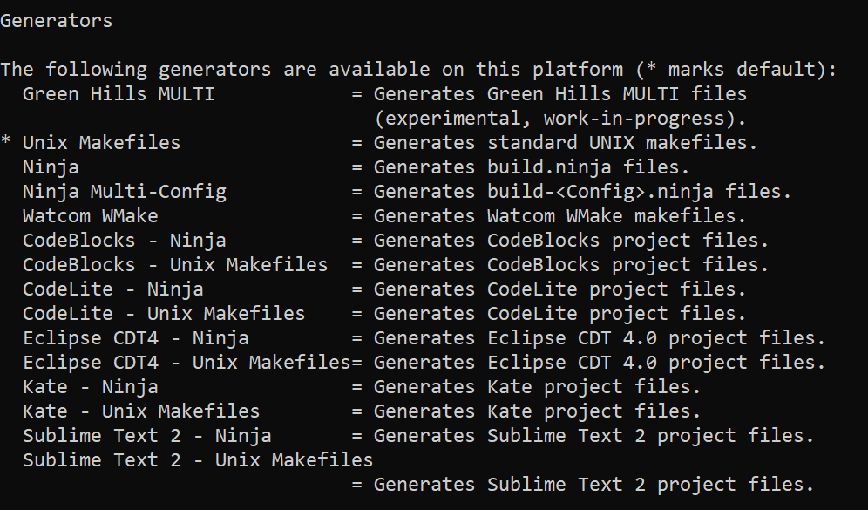Click the "Generates standard UNIX makefiles" description
868x510 pixels.
(566, 143)
